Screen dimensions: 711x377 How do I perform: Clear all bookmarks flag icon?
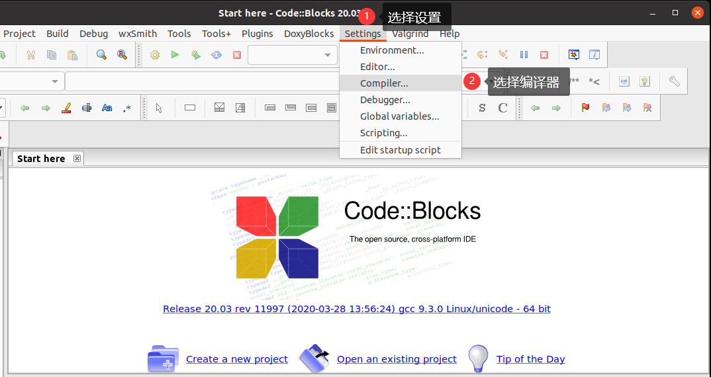647,107
